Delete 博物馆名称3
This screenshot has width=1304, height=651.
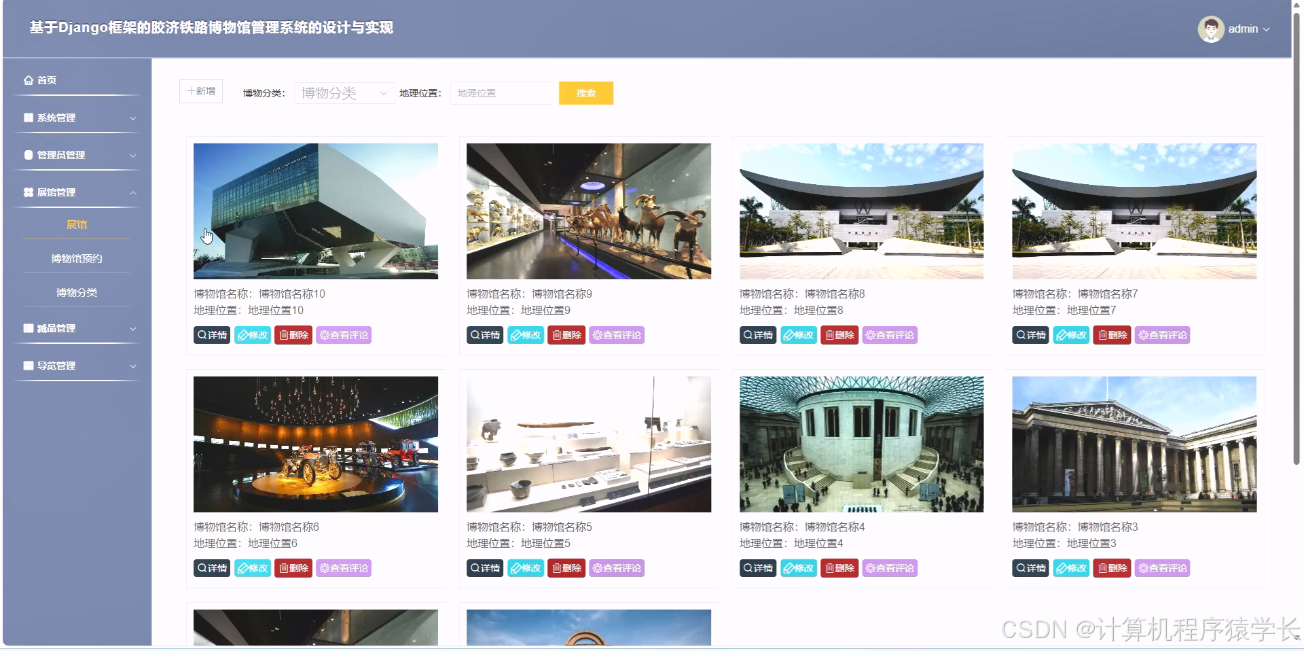pyautogui.click(x=1112, y=568)
